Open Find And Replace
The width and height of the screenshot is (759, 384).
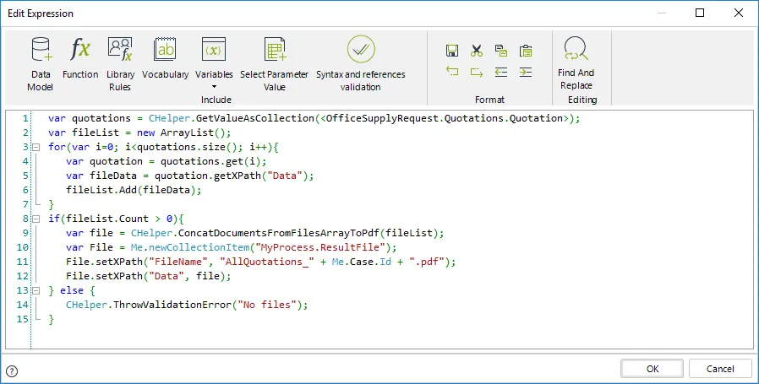(576, 62)
